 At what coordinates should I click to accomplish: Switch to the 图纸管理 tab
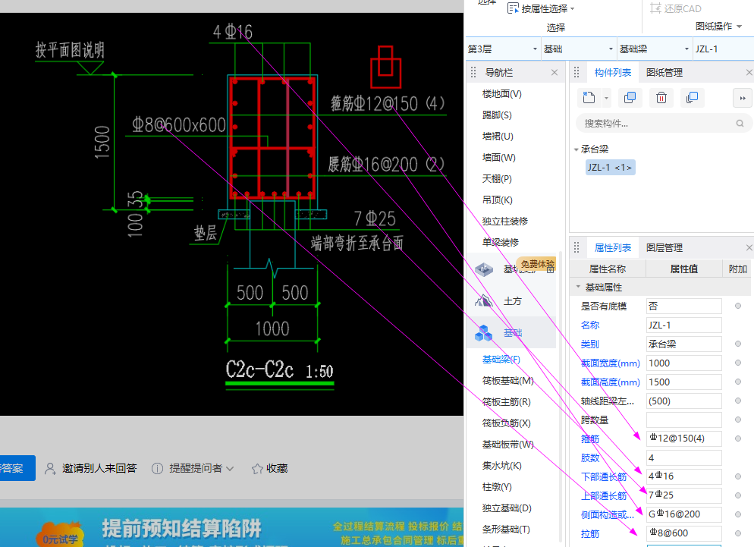tap(664, 73)
